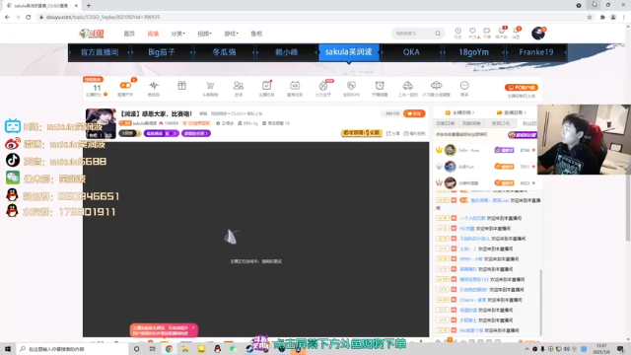Click the streamer avatar thumbnail

(101, 123)
